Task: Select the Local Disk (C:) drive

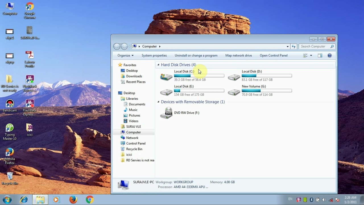Action: click(193, 75)
